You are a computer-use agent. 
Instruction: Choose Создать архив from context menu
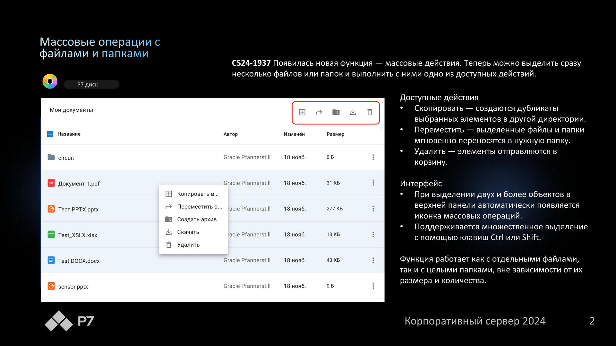tap(193, 219)
